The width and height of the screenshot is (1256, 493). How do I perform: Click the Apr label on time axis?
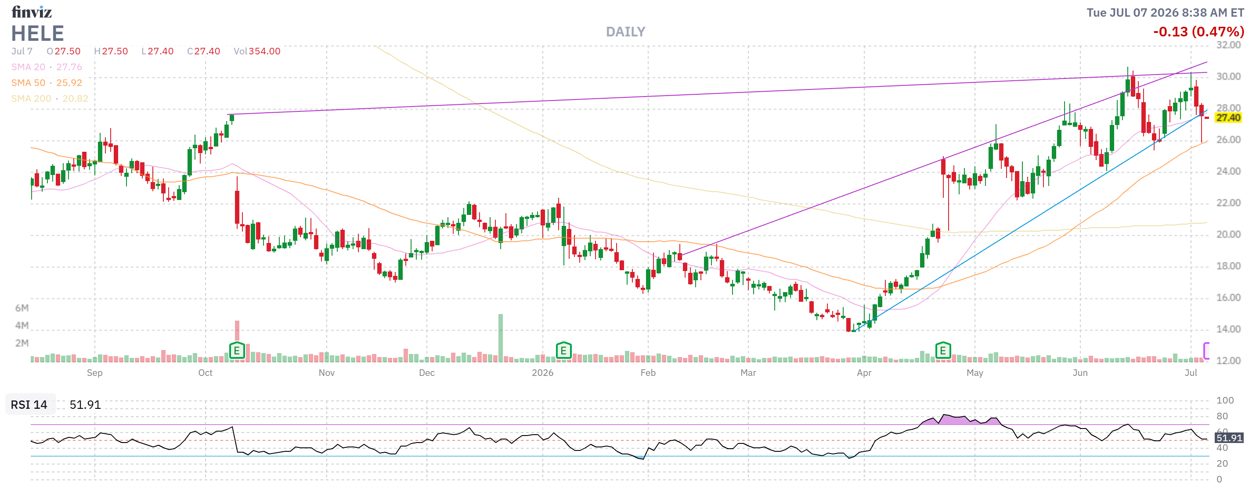coord(863,373)
